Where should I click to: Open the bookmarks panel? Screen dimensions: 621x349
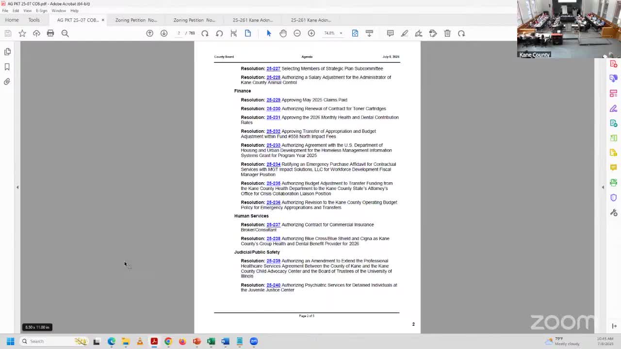click(x=7, y=66)
